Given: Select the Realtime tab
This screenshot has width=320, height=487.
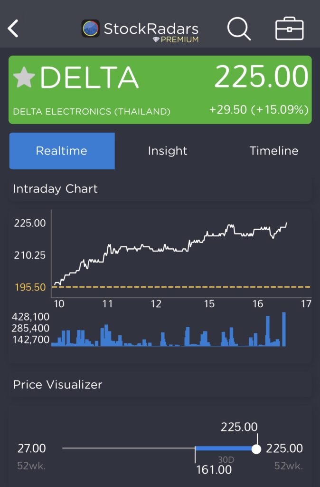Looking at the screenshot, I should pos(62,151).
